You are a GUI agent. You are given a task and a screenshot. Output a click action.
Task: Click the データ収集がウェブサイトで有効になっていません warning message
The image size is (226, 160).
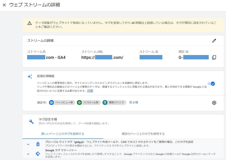point(126,25)
